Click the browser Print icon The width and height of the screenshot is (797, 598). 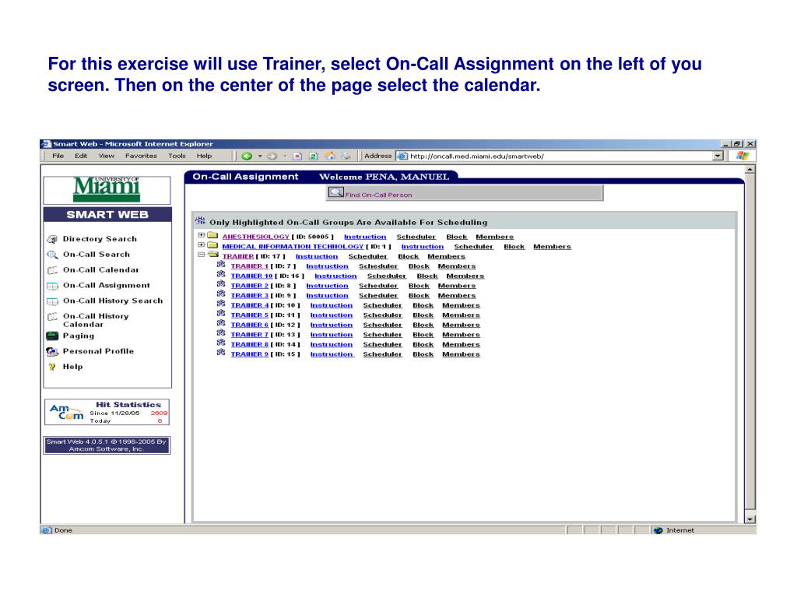[346, 156]
